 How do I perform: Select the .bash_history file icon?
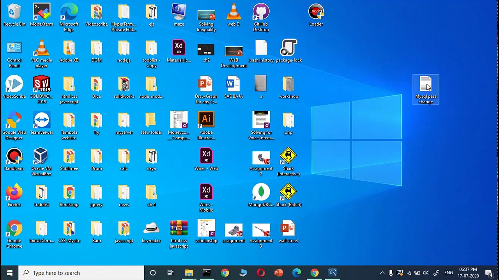[261, 51]
